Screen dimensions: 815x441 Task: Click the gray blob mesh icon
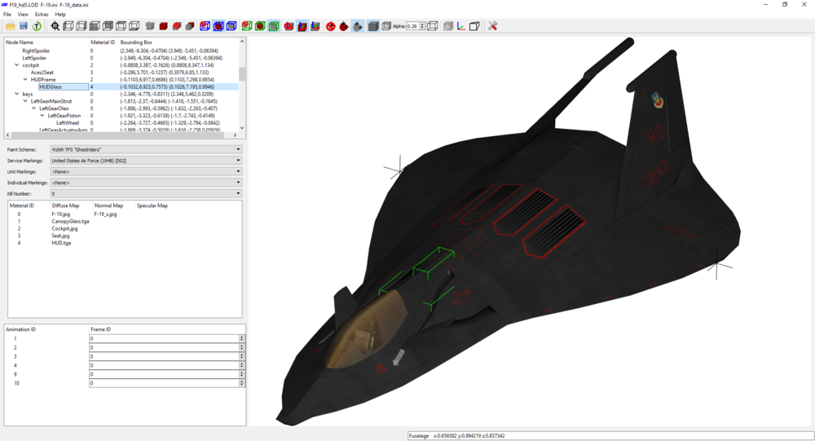[150, 26]
